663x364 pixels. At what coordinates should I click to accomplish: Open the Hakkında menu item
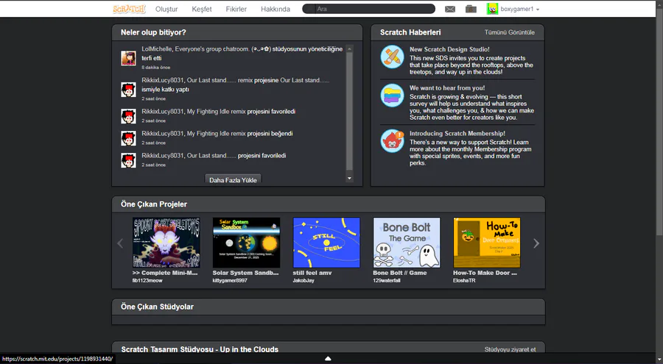(276, 9)
